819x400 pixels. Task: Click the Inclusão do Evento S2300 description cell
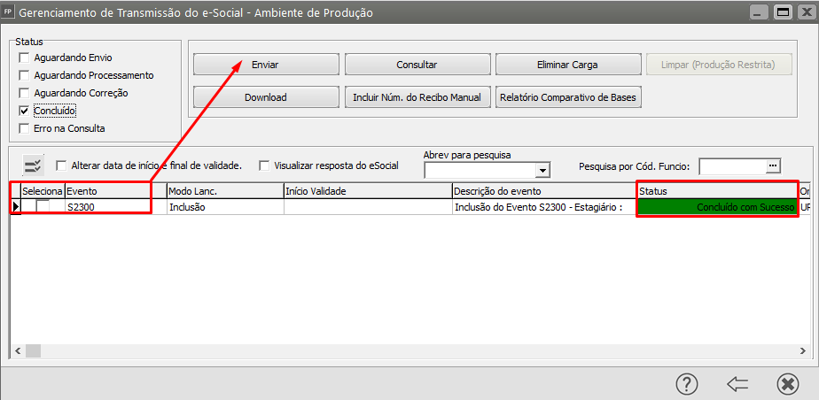coord(545,207)
